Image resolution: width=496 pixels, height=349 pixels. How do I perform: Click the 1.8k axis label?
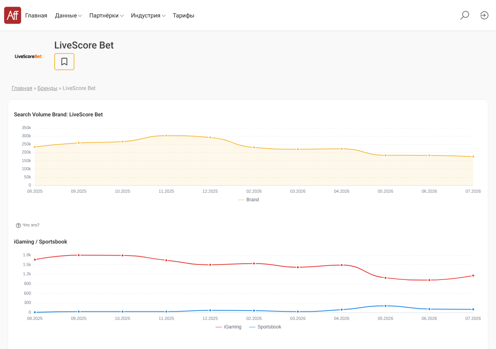(27, 255)
